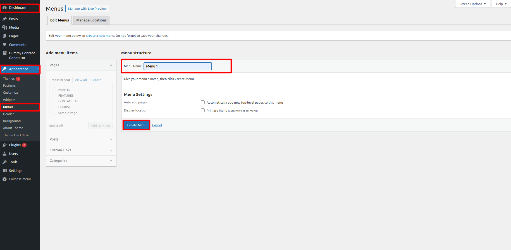511x250 pixels.
Task: Click the 'create a new menu' link
Action: (100, 36)
